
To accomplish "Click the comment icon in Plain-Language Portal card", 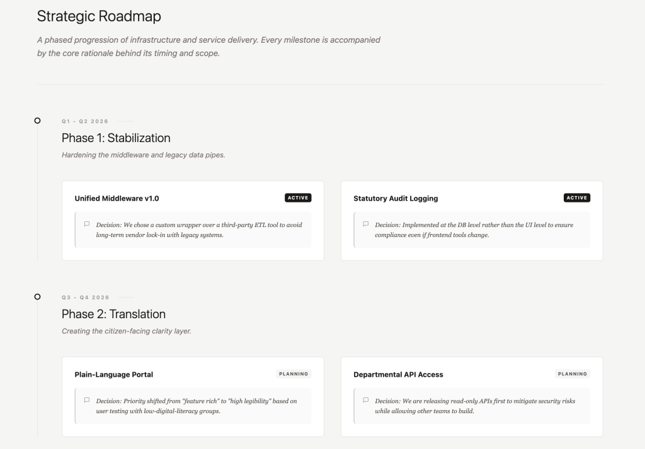I will (x=87, y=400).
